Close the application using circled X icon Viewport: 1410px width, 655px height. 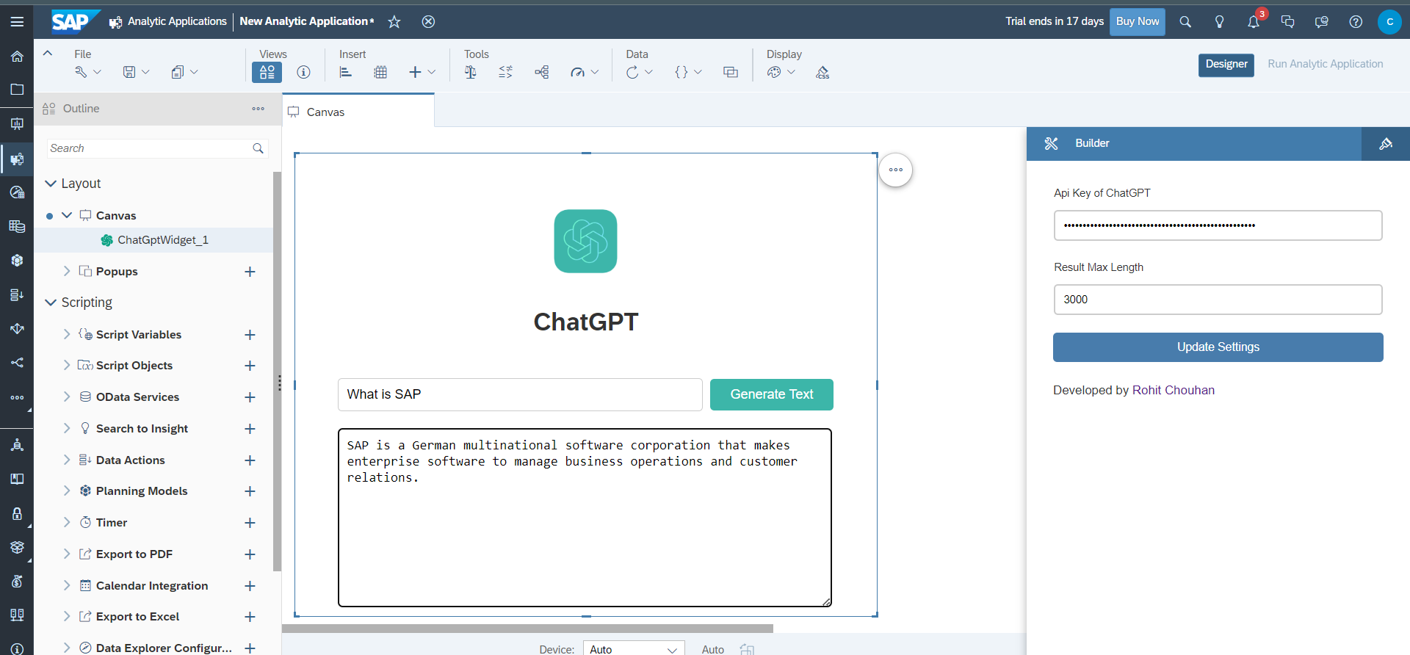point(428,21)
